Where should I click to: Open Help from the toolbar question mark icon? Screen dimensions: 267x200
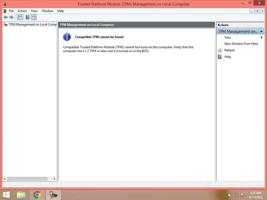(27, 17)
